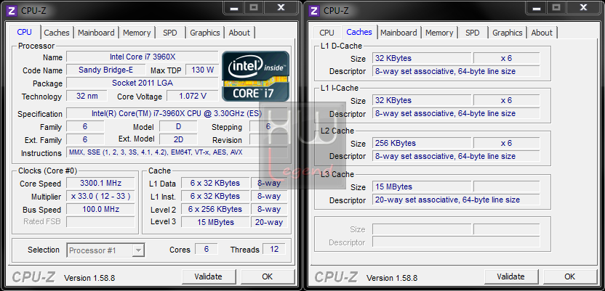Click L1 D-Cache size 32 KBytes field
Screen dimensions: 605x291
point(422,59)
